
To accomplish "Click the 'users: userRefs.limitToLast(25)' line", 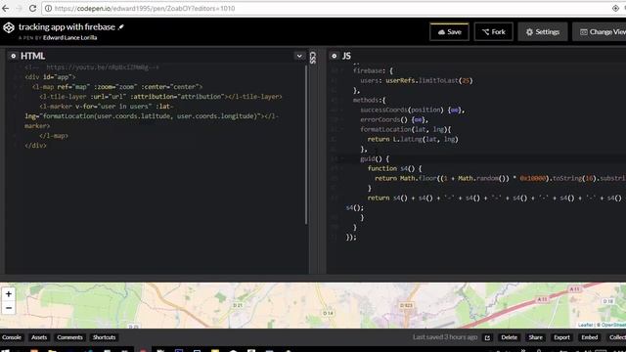I will coord(417,80).
